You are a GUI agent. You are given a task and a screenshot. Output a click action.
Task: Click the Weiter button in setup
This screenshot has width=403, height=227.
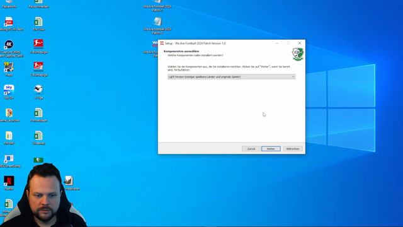(271, 149)
